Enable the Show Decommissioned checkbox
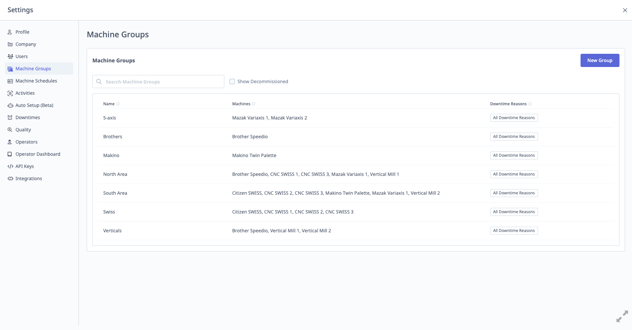The image size is (632, 330). [232, 81]
